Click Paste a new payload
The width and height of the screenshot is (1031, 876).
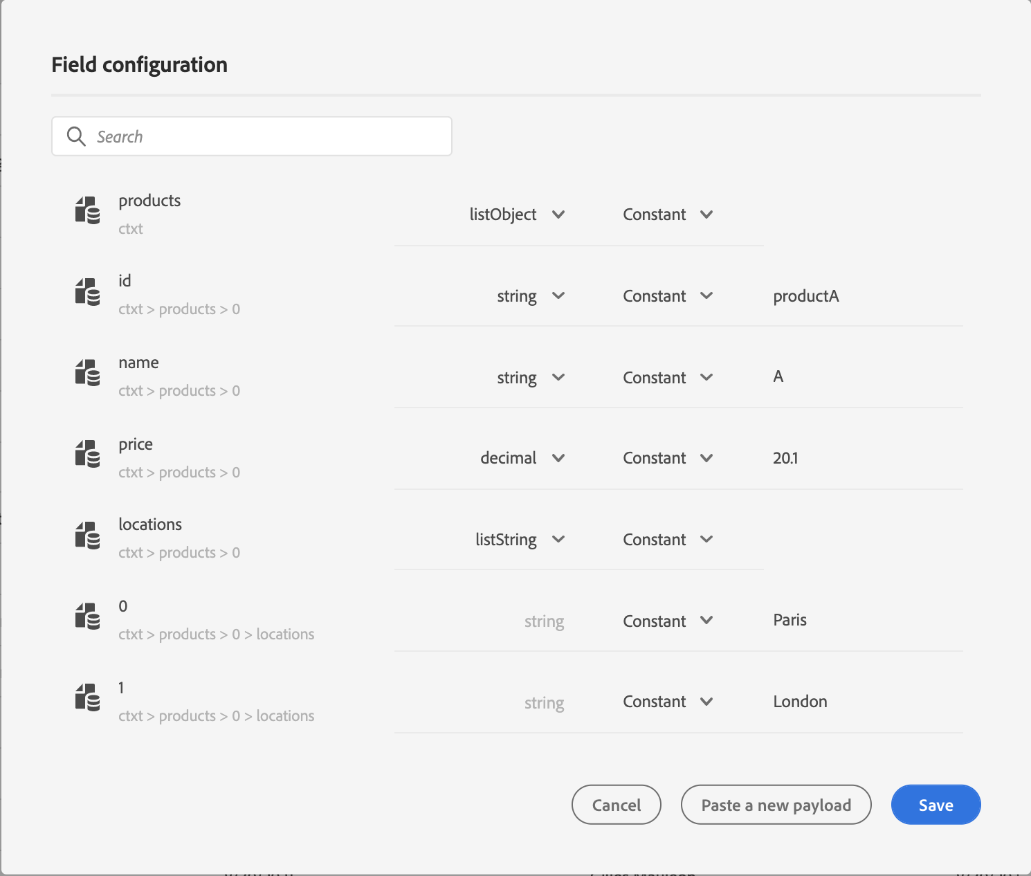coord(776,805)
